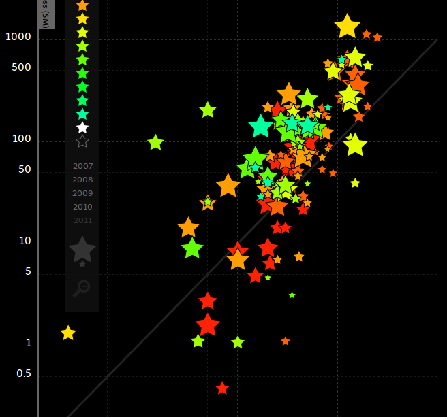
Task: Click the white star in the legend
Action: (x=82, y=127)
